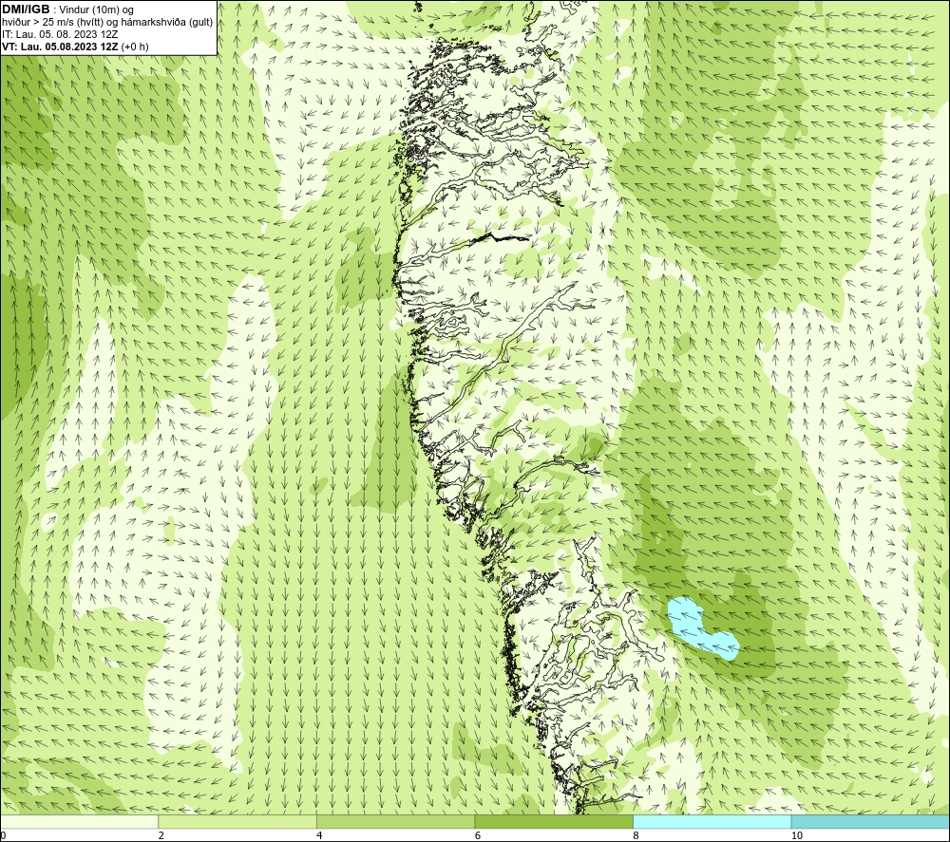The width and height of the screenshot is (950, 842).
Task: Click the "VT: Lau. 05.08.2023 12Z (+0 h)" line
Action: (75, 47)
